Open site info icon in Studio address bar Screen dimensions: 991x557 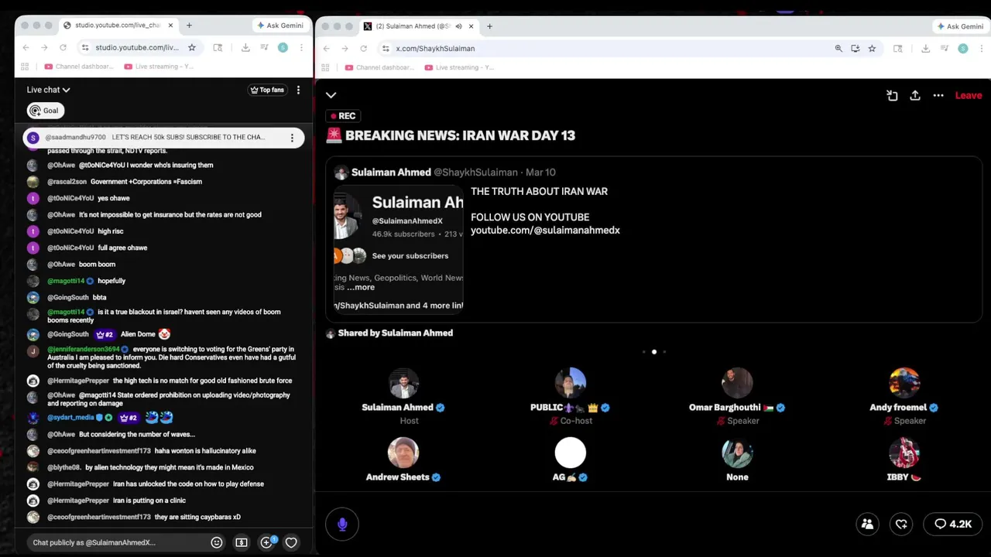(x=86, y=48)
